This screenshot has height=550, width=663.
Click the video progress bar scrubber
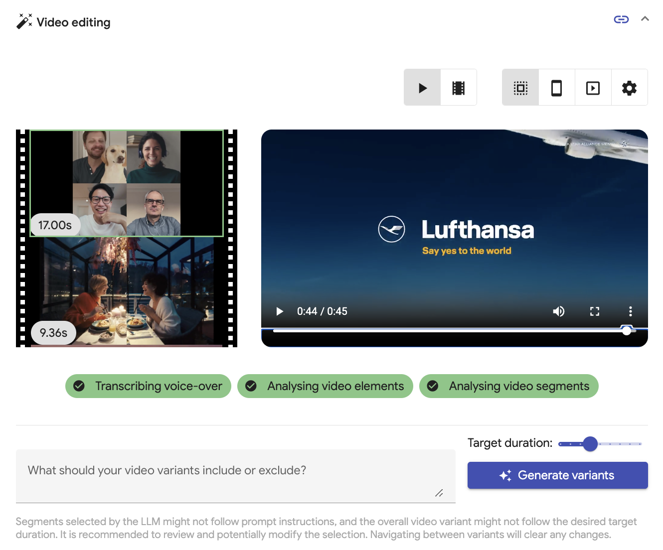627,330
